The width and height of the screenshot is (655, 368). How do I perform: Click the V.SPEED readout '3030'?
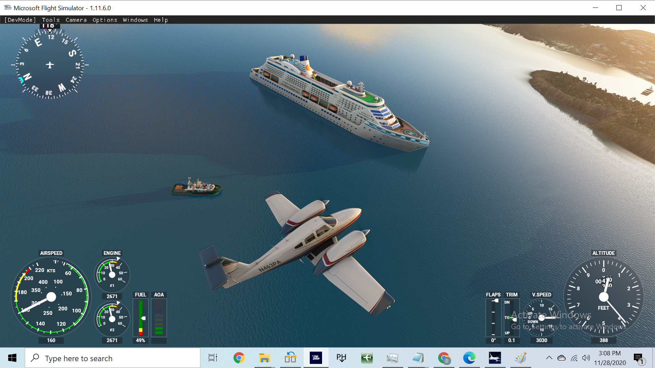(541, 340)
